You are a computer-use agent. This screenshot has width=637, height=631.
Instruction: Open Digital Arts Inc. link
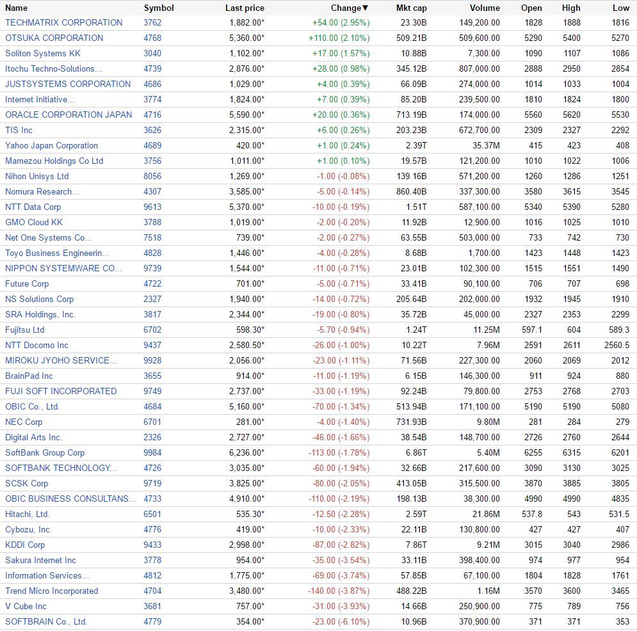coord(34,438)
